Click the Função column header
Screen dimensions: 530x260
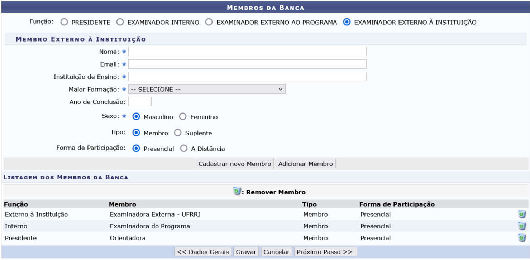(x=16, y=204)
